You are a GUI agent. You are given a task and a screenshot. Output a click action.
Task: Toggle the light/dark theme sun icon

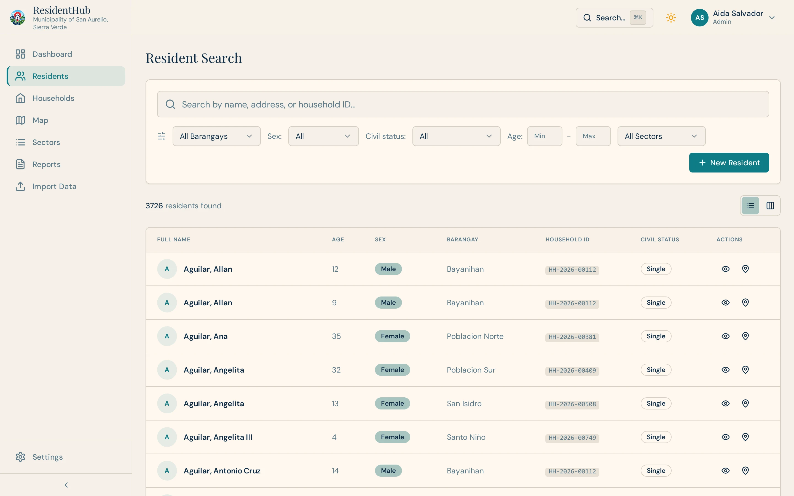click(x=671, y=18)
